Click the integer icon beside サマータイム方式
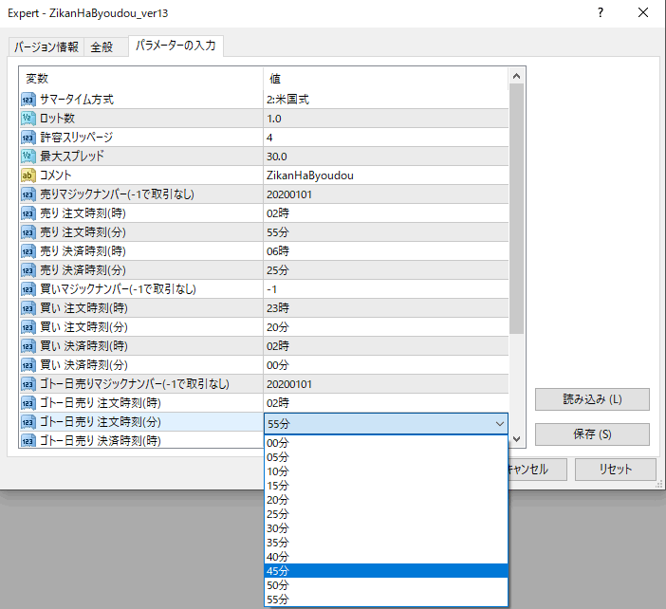Screen dimensions: 666x609 pos(28,100)
